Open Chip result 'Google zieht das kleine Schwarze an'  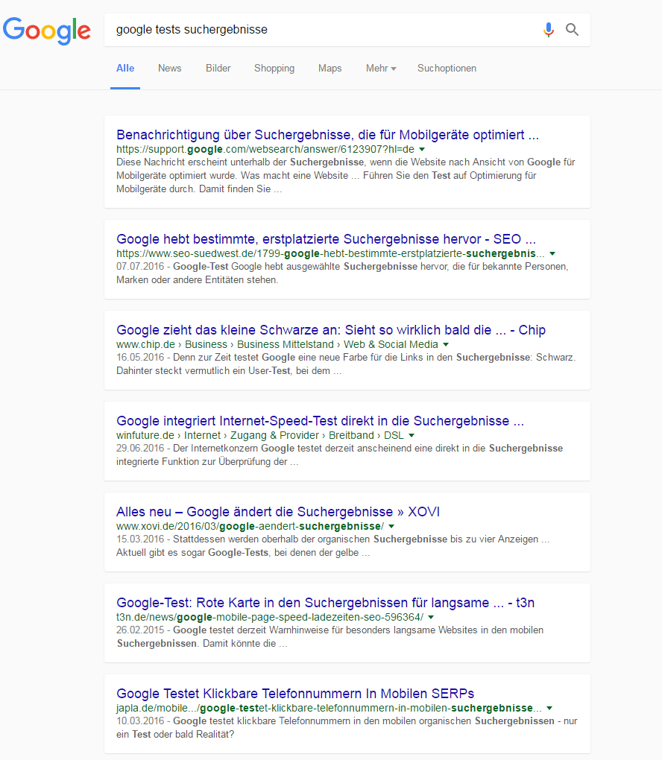pyautogui.click(x=331, y=330)
